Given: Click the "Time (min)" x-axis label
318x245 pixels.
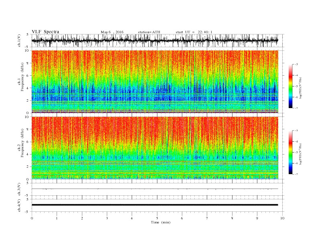Looking at the screenshot, I should [161, 222].
